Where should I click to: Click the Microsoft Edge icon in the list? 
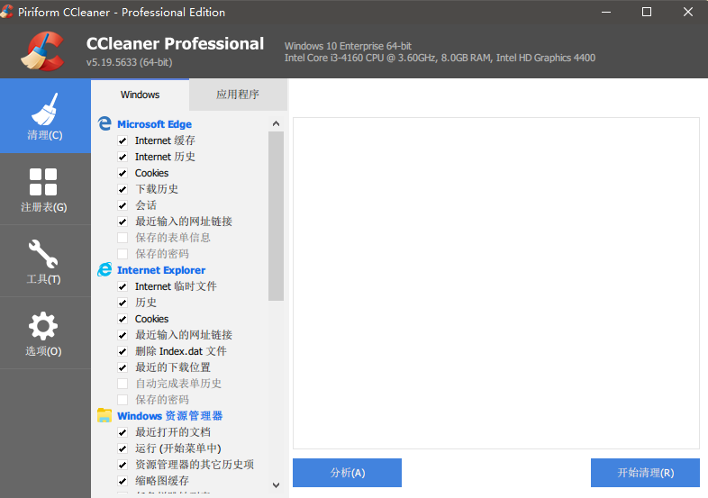click(x=104, y=123)
